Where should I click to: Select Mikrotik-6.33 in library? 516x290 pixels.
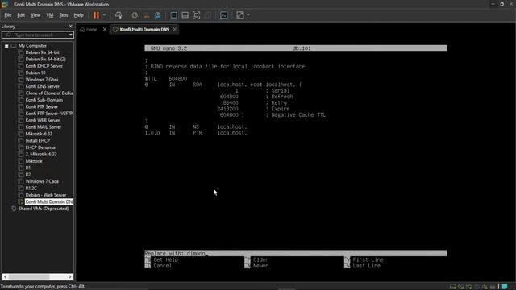point(39,134)
